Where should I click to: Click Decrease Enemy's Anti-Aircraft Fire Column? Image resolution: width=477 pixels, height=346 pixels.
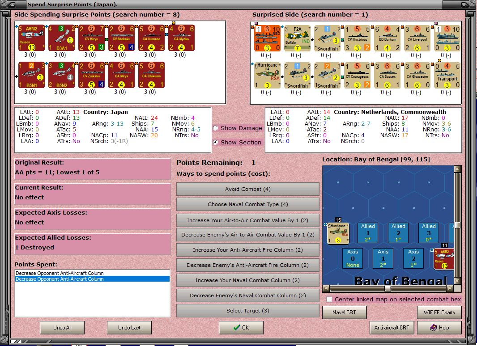[x=247, y=265]
